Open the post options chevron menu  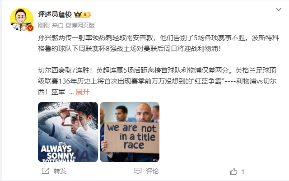point(278,9)
